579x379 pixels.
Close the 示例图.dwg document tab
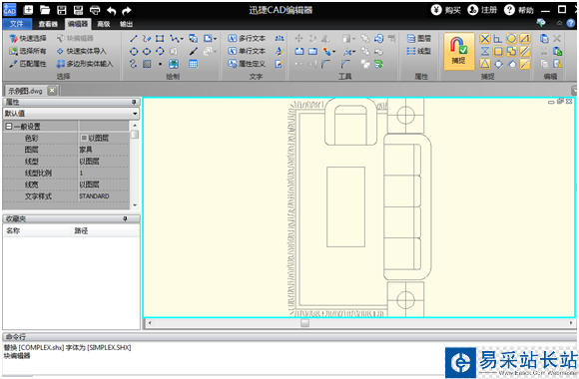pyautogui.click(x=53, y=91)
